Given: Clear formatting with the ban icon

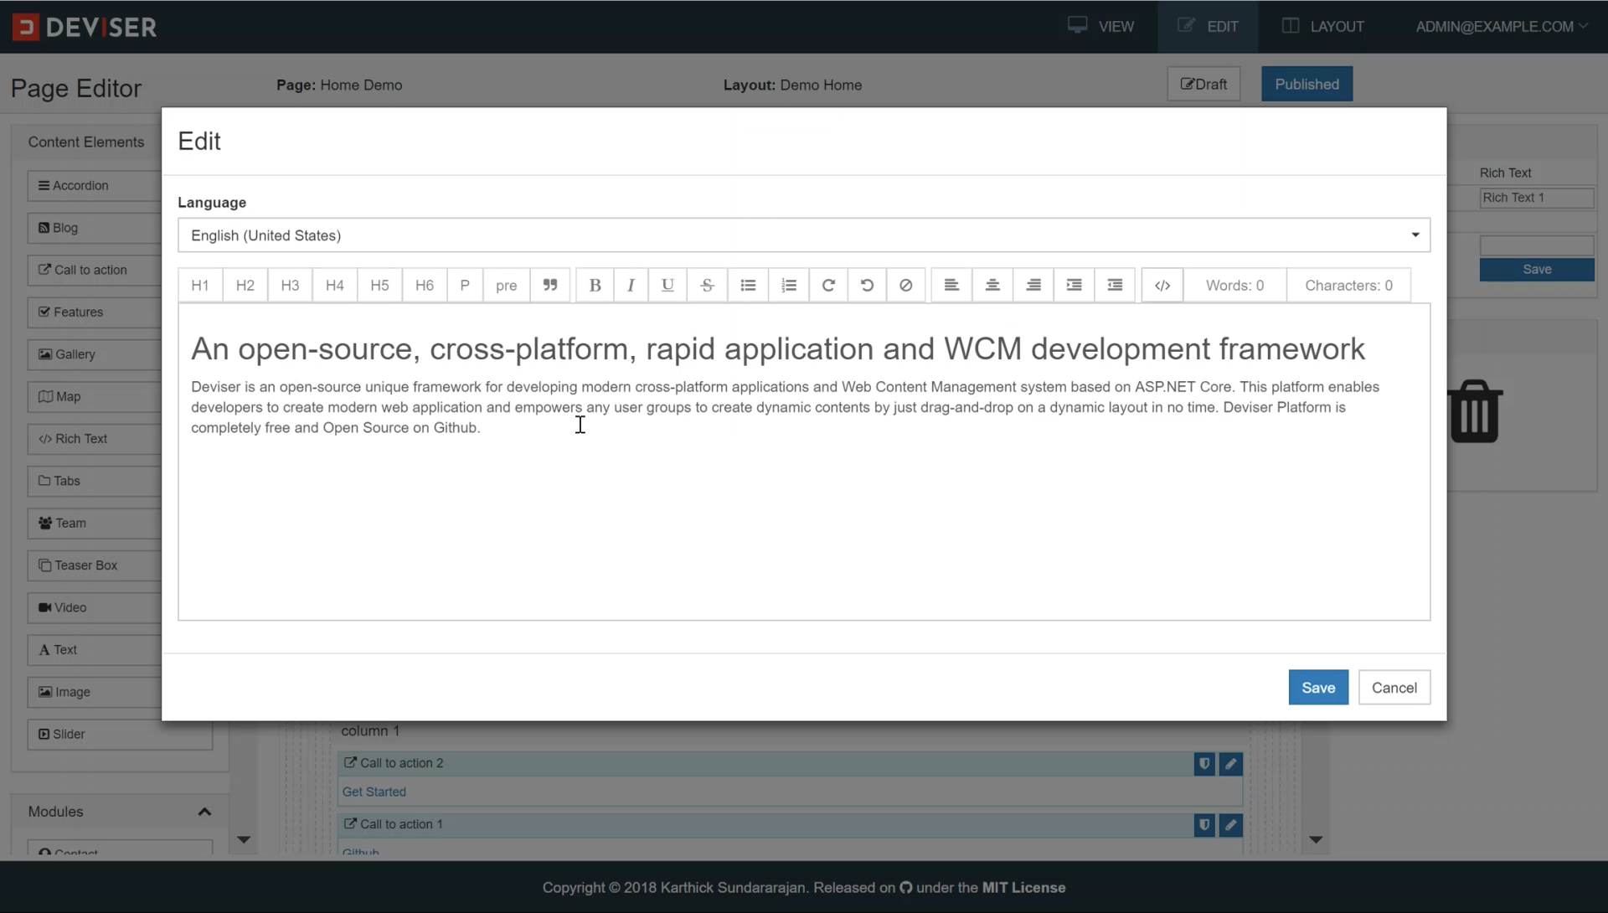Looking at the screenshot, I should point(905,286).
